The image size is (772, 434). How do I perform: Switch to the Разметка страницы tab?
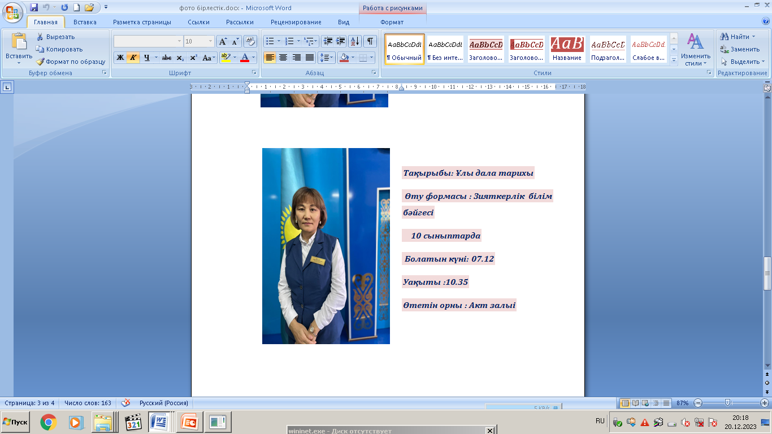coord(142,22)
